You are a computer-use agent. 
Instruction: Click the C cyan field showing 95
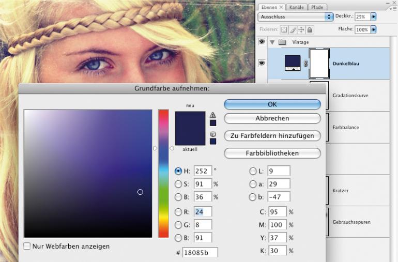click(x=278, y=212)
